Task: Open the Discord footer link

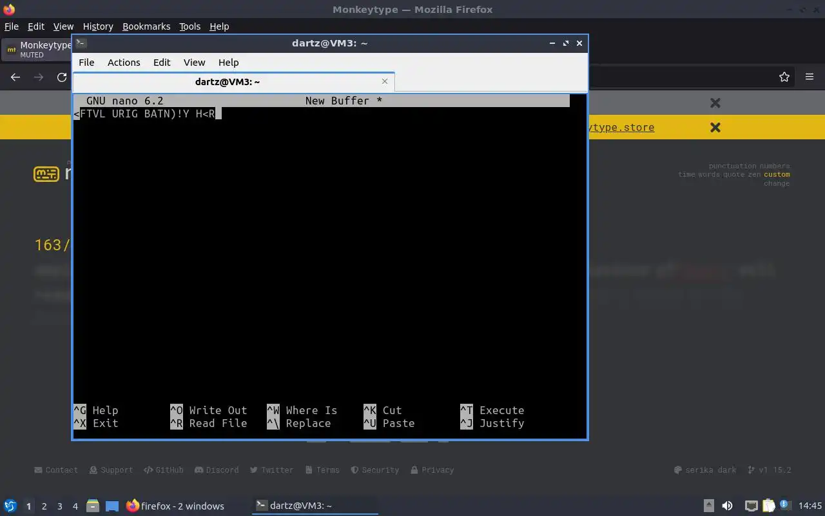Action: [217, 470]
